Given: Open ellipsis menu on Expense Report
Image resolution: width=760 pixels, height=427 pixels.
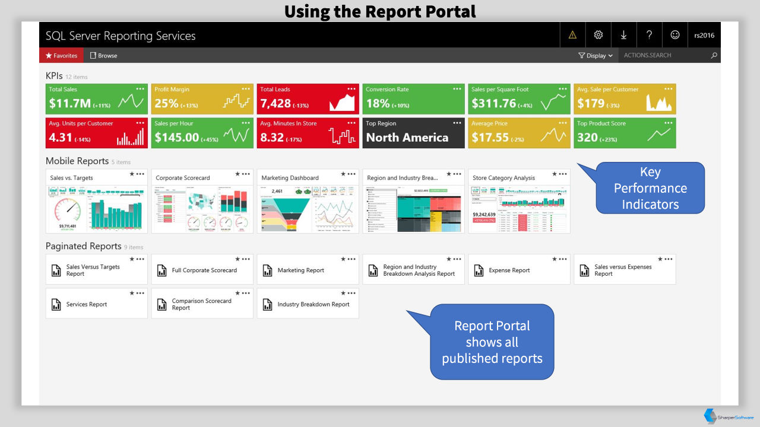Looking at the screenshot, I should [x=563, y=259].
